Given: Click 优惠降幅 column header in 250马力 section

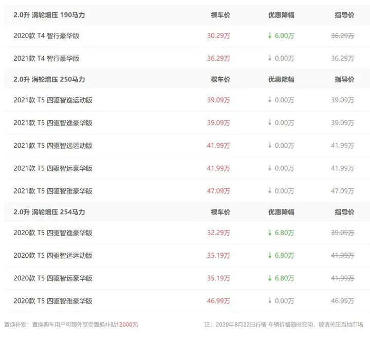Looking at the screenshot, I should click(x=281, y=79).
